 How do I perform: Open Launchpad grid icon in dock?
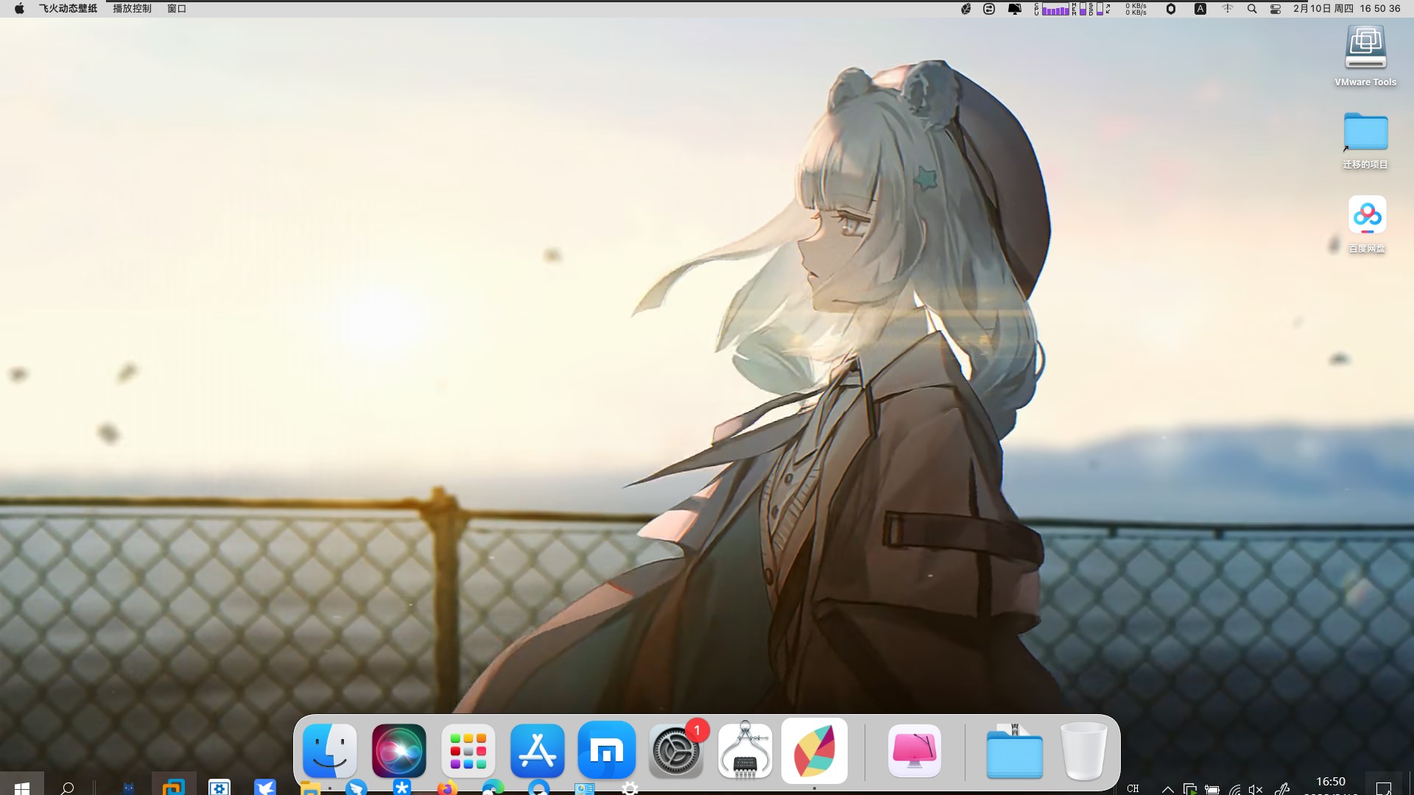click(468, 751)
